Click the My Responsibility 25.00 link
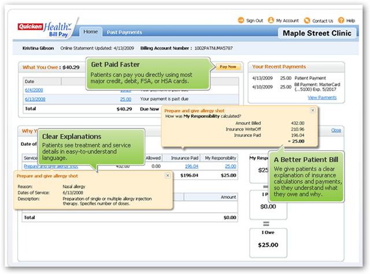Viewport: 370px width, 274px height. pos(231,166)
